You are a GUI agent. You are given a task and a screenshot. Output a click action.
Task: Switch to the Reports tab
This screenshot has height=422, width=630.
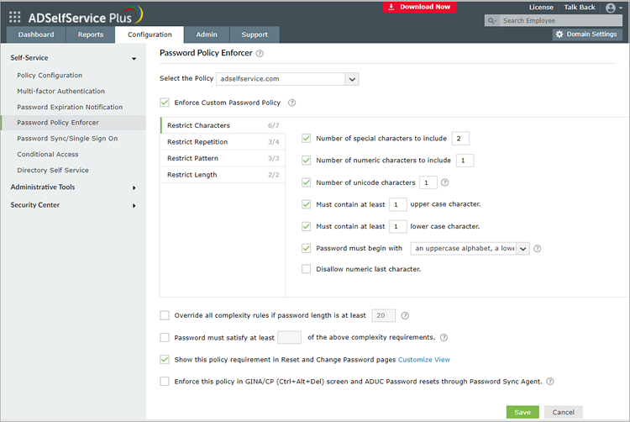[x=91, y=34]
